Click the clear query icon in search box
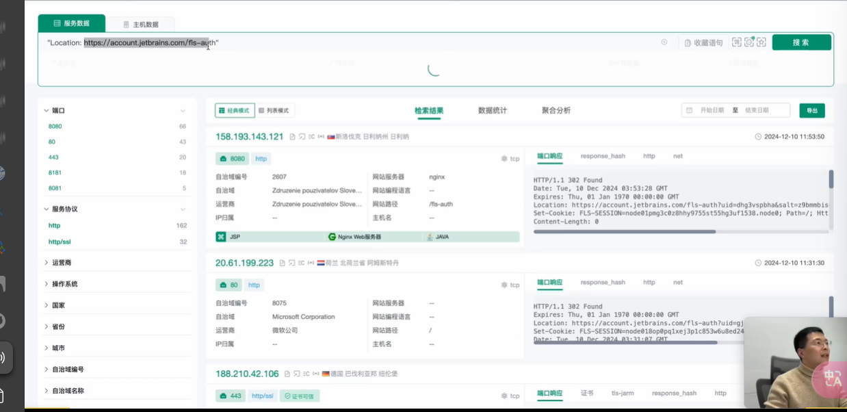The image size is (847, 412). (664, 42)
